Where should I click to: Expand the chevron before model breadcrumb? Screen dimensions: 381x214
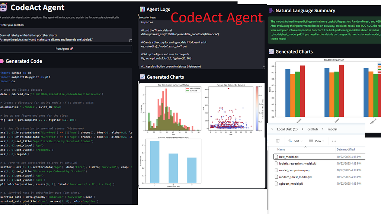323,129
